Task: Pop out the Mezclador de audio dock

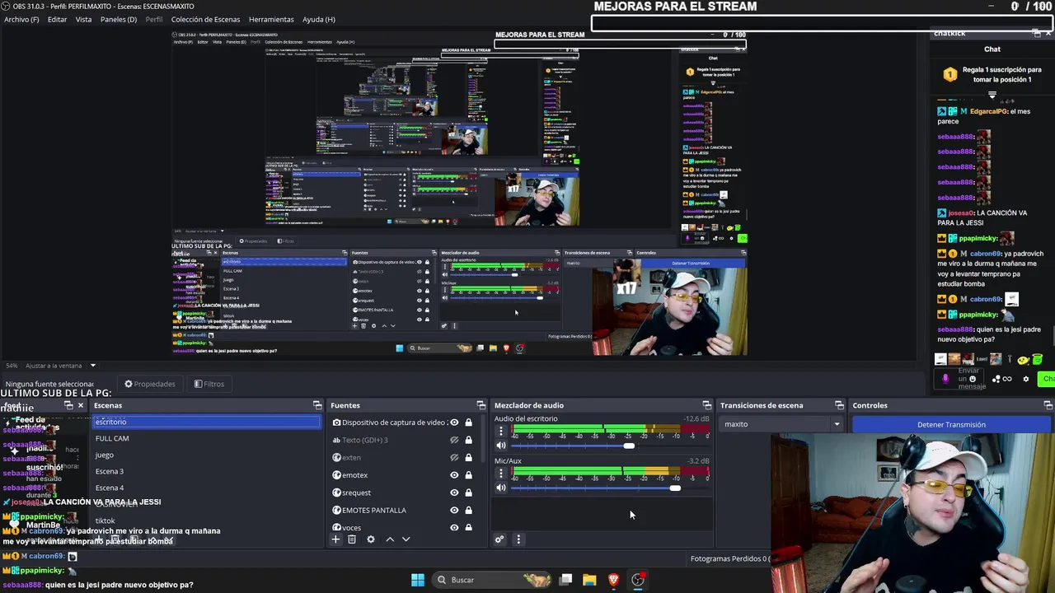Action: coord(706,405)
